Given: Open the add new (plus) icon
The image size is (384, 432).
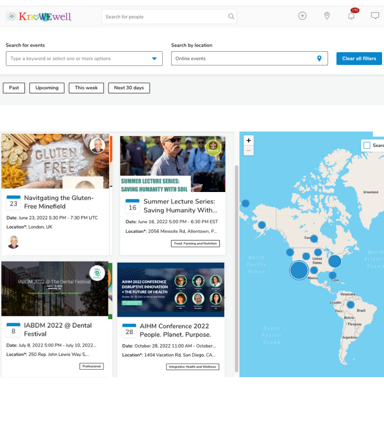Looking at the screenshot, I should [302, 16].
